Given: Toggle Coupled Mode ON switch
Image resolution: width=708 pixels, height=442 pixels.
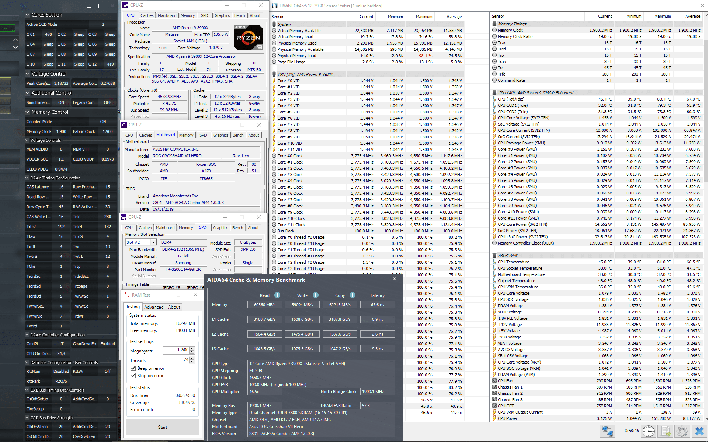Looking at the screenshot, I should click(x=103, y=122).
